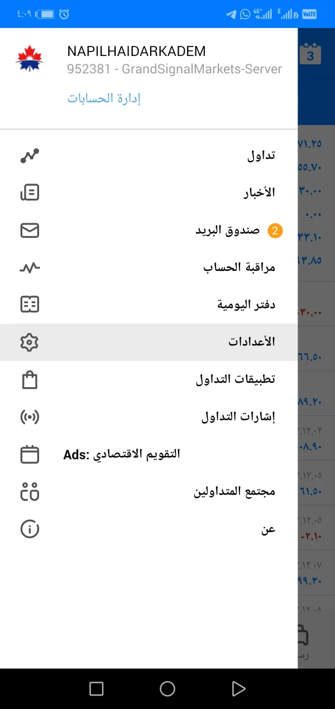The height and width of the screenshot is (709, 335).
Task: Tap the economic calendar icon
Action: [30, 454]
